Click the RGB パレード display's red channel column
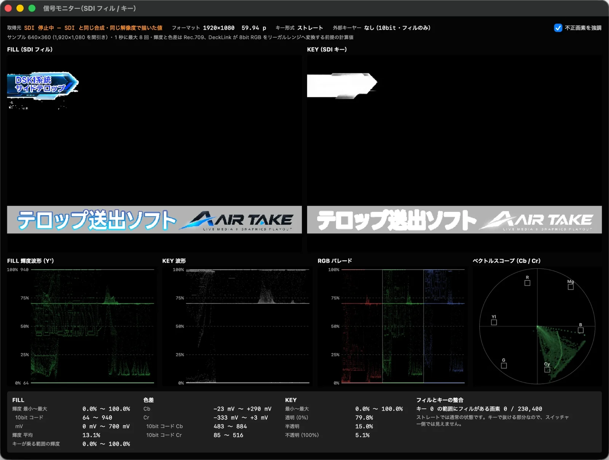 point(362,326)
